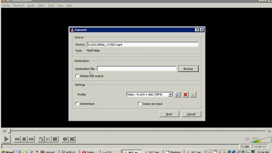Screen dimensions: 272x153
Task: Click the 1.00x playback speed indicator
Action: [246, 147]
